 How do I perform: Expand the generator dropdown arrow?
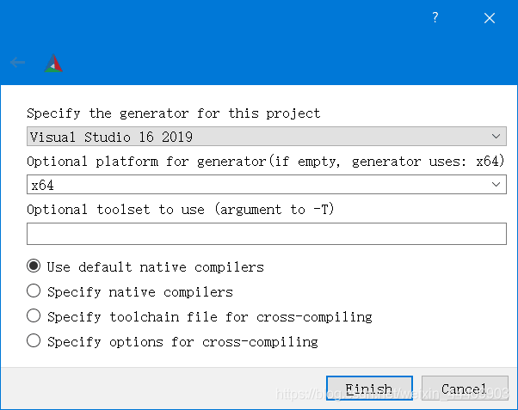point(496,137)
